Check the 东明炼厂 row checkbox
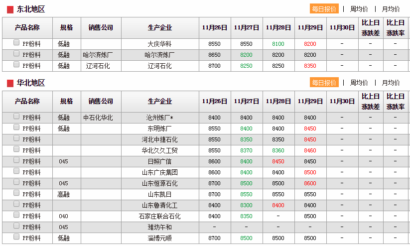The height and width of the screenshot is (246, 410). tap(16, 128)
